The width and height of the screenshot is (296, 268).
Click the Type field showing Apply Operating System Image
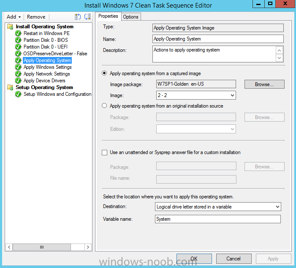tap(218, 28)
